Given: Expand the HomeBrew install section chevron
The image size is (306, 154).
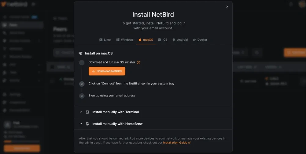Looking at the screenshot, I should click(x=81, y=124).
